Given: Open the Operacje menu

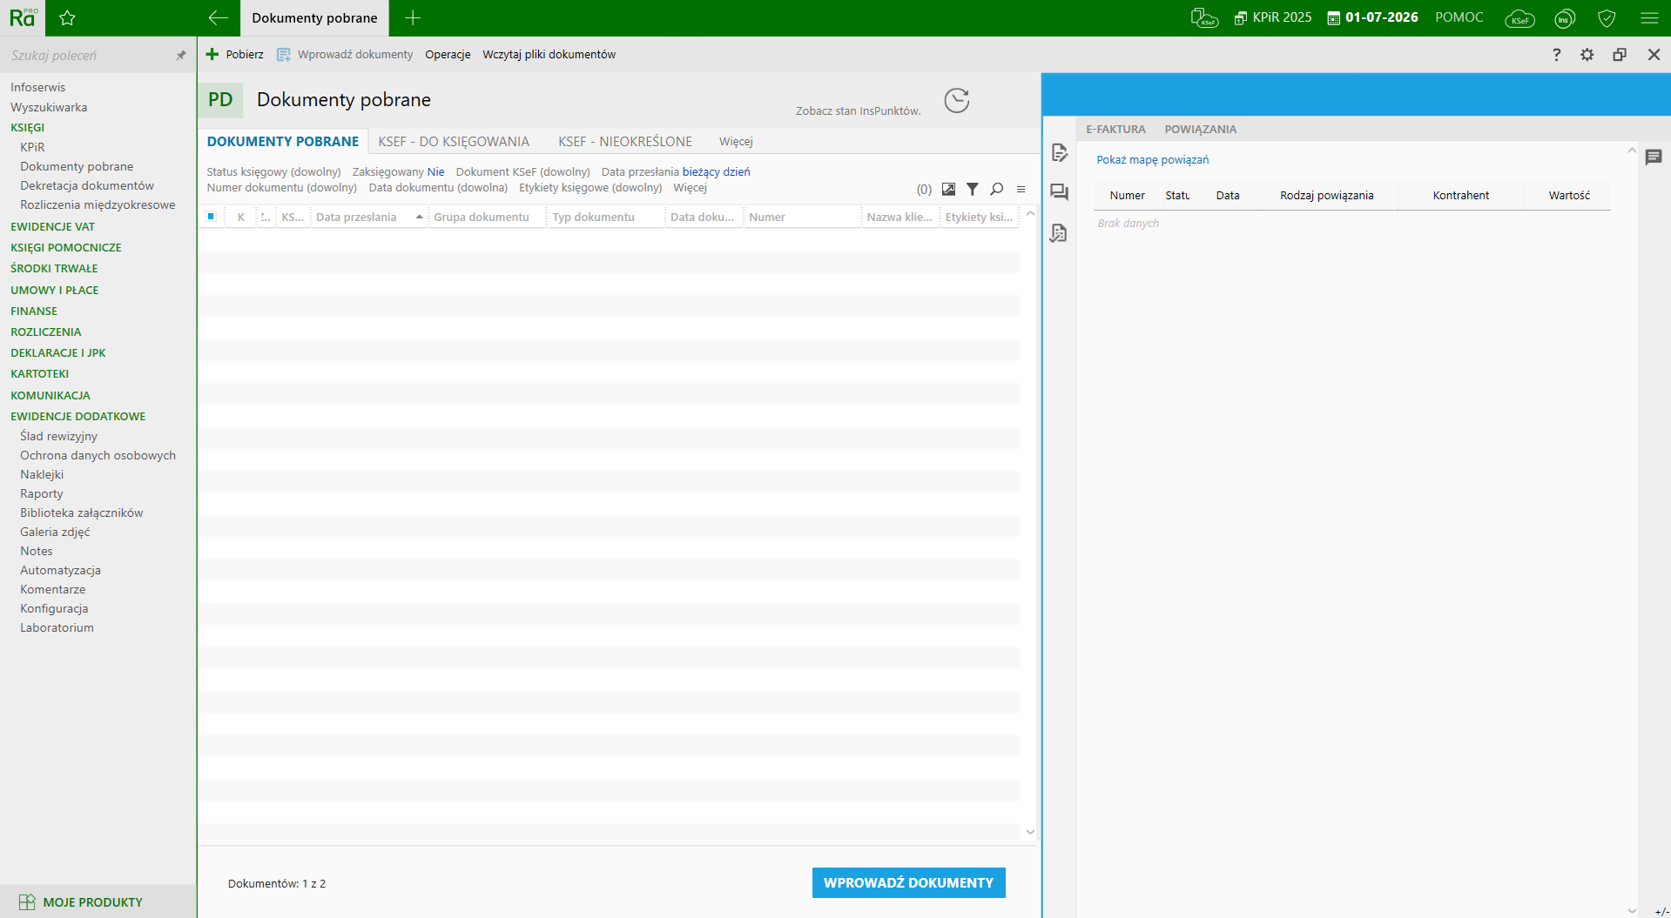Looking at the screenshot, I should (x=448, y=55).
